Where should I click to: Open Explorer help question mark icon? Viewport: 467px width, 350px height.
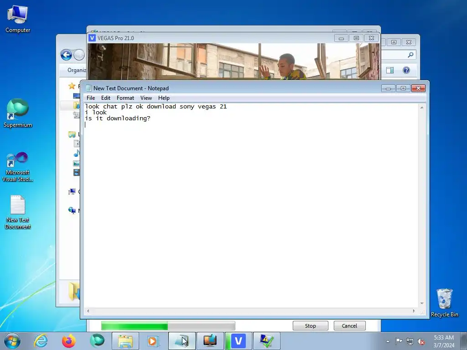pos(406,70)
